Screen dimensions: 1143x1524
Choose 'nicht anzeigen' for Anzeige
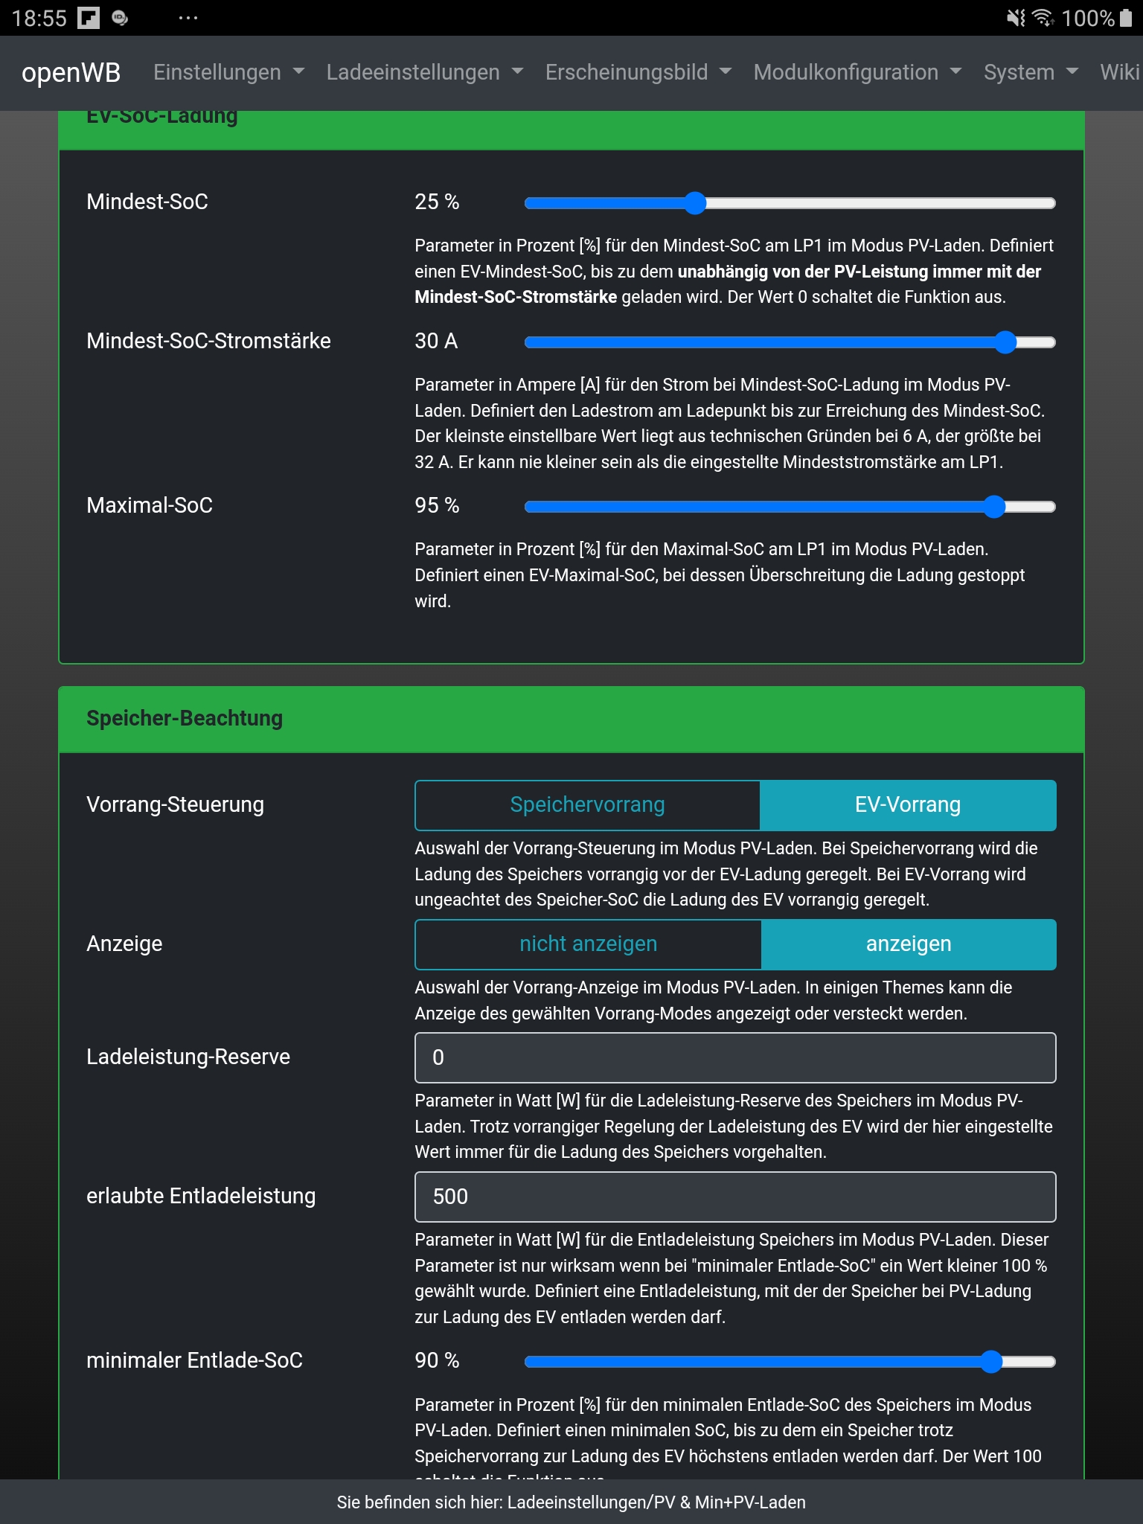click(588, 944)
